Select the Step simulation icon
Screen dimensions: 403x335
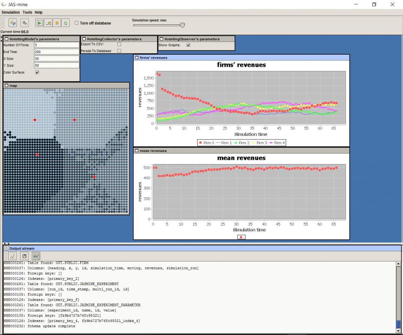coord(48,23)
